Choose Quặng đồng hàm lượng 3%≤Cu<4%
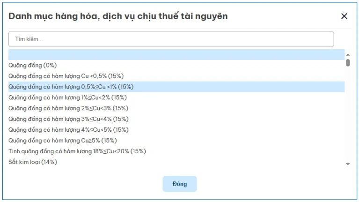 click(x=68, y=119)
